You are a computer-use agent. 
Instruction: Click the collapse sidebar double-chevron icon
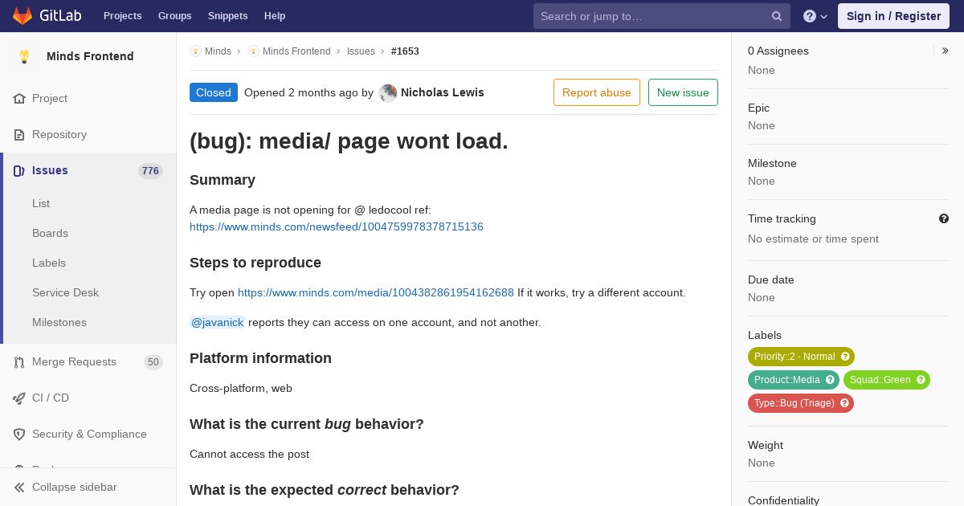[x=19, y=487]
